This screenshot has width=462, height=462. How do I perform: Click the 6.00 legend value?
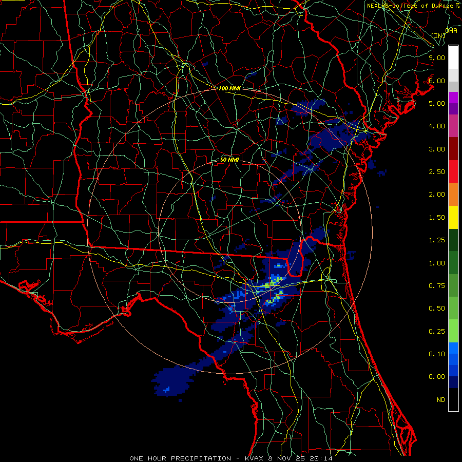point(437,81)
